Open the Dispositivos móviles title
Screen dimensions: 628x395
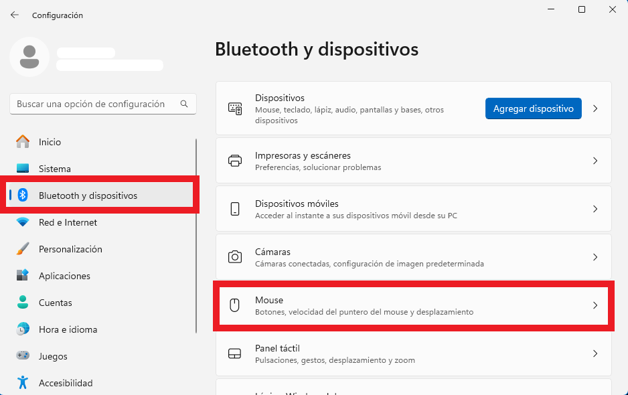(297, 204)
